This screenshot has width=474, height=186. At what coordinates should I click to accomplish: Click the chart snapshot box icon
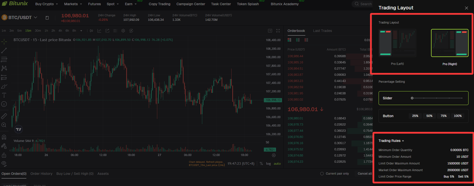(x=270, y=31)
